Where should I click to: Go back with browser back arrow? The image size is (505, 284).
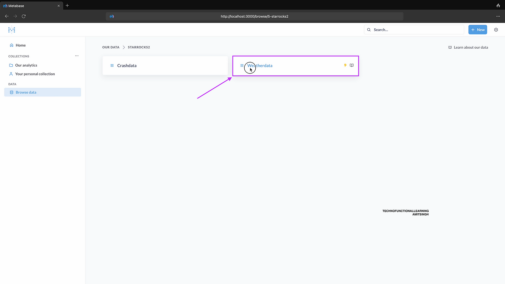pyautogui.click(x=7, y=16)
